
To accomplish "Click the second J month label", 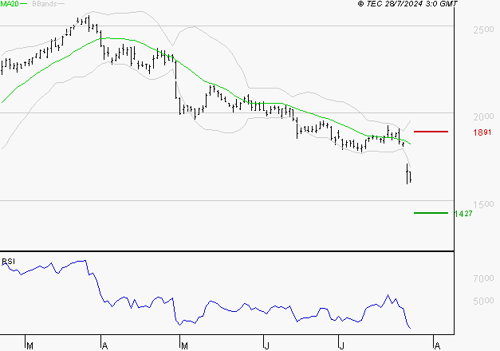I will coord(341,345).
